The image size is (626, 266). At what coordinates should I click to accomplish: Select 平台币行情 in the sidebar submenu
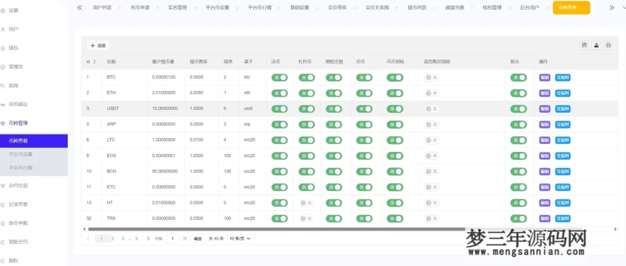click(34, 168)
